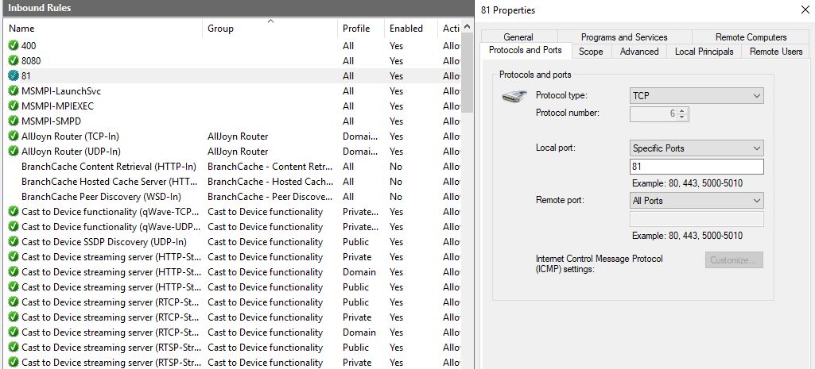Sort rules by the Profile column header
This screenshot has width=815, height=369.
360,29
